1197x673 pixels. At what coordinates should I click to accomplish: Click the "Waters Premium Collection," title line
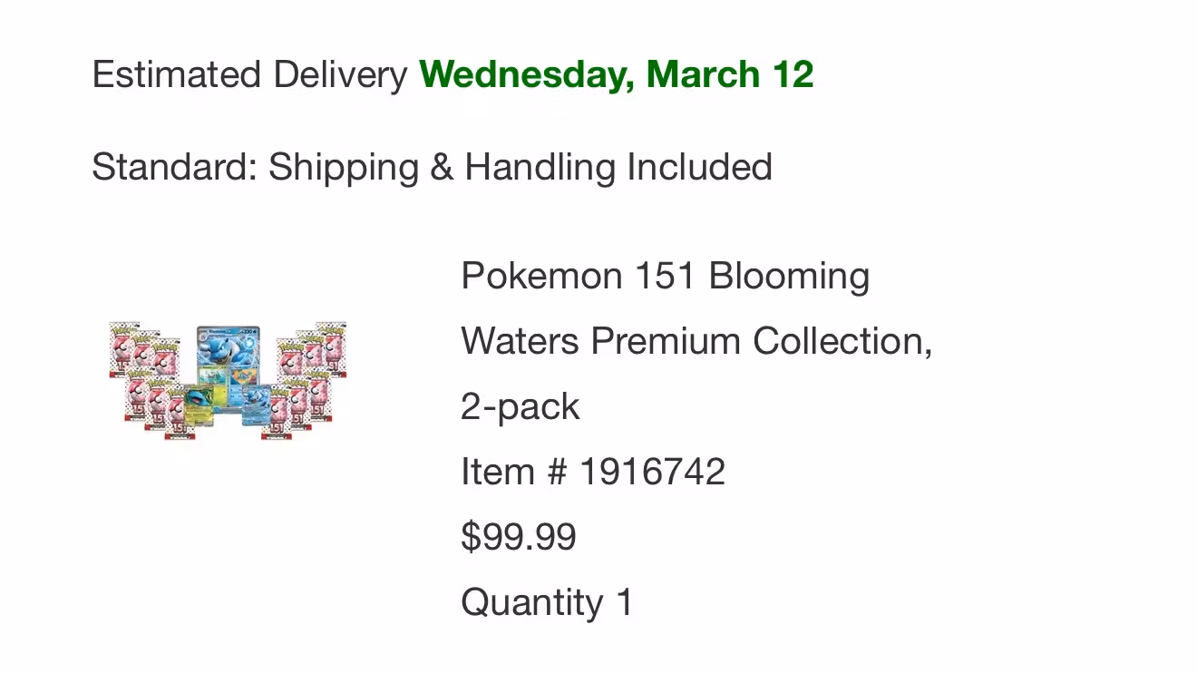pyautogui.click(x=696, y=341)
